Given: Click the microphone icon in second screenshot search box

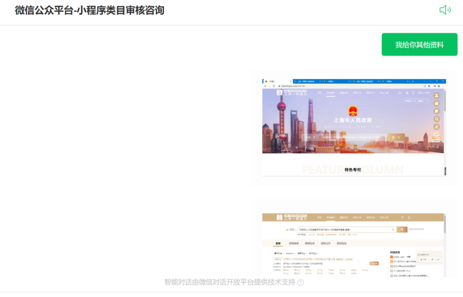Looking at the screenshot, I should click(393, 230).
